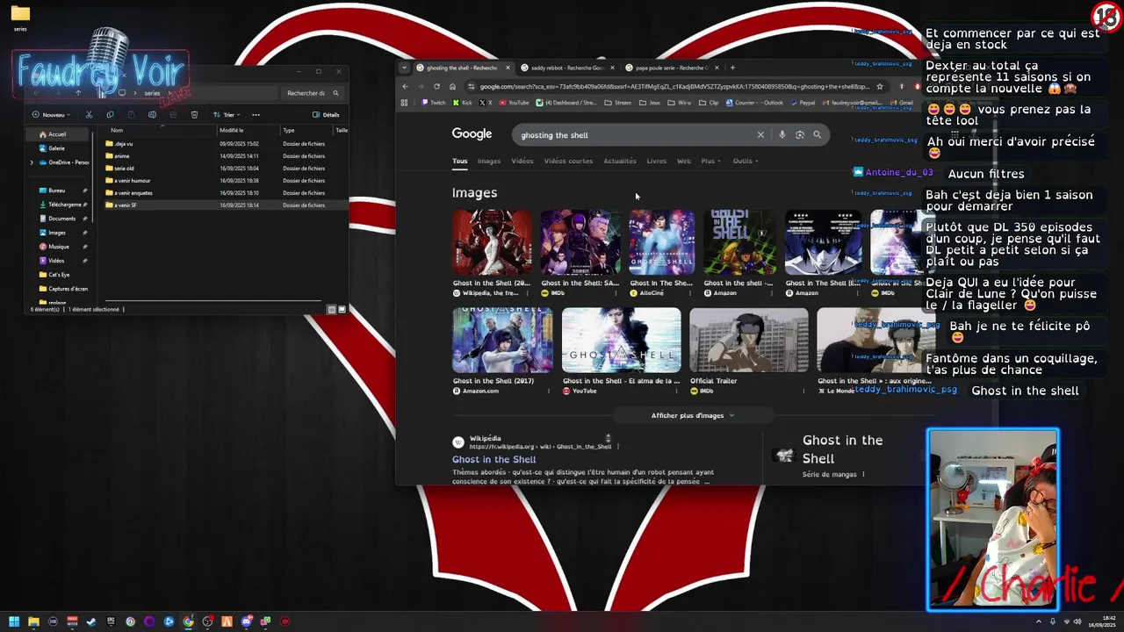1124x632 pixels.
Task: Open the Official Trailer IMDb thumbnail
Action: coord(748,340)
